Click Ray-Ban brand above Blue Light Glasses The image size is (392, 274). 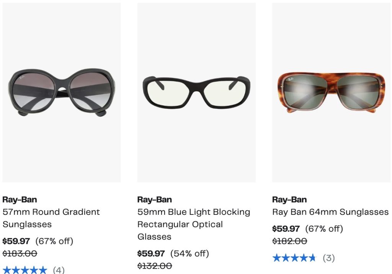point(154,200)
